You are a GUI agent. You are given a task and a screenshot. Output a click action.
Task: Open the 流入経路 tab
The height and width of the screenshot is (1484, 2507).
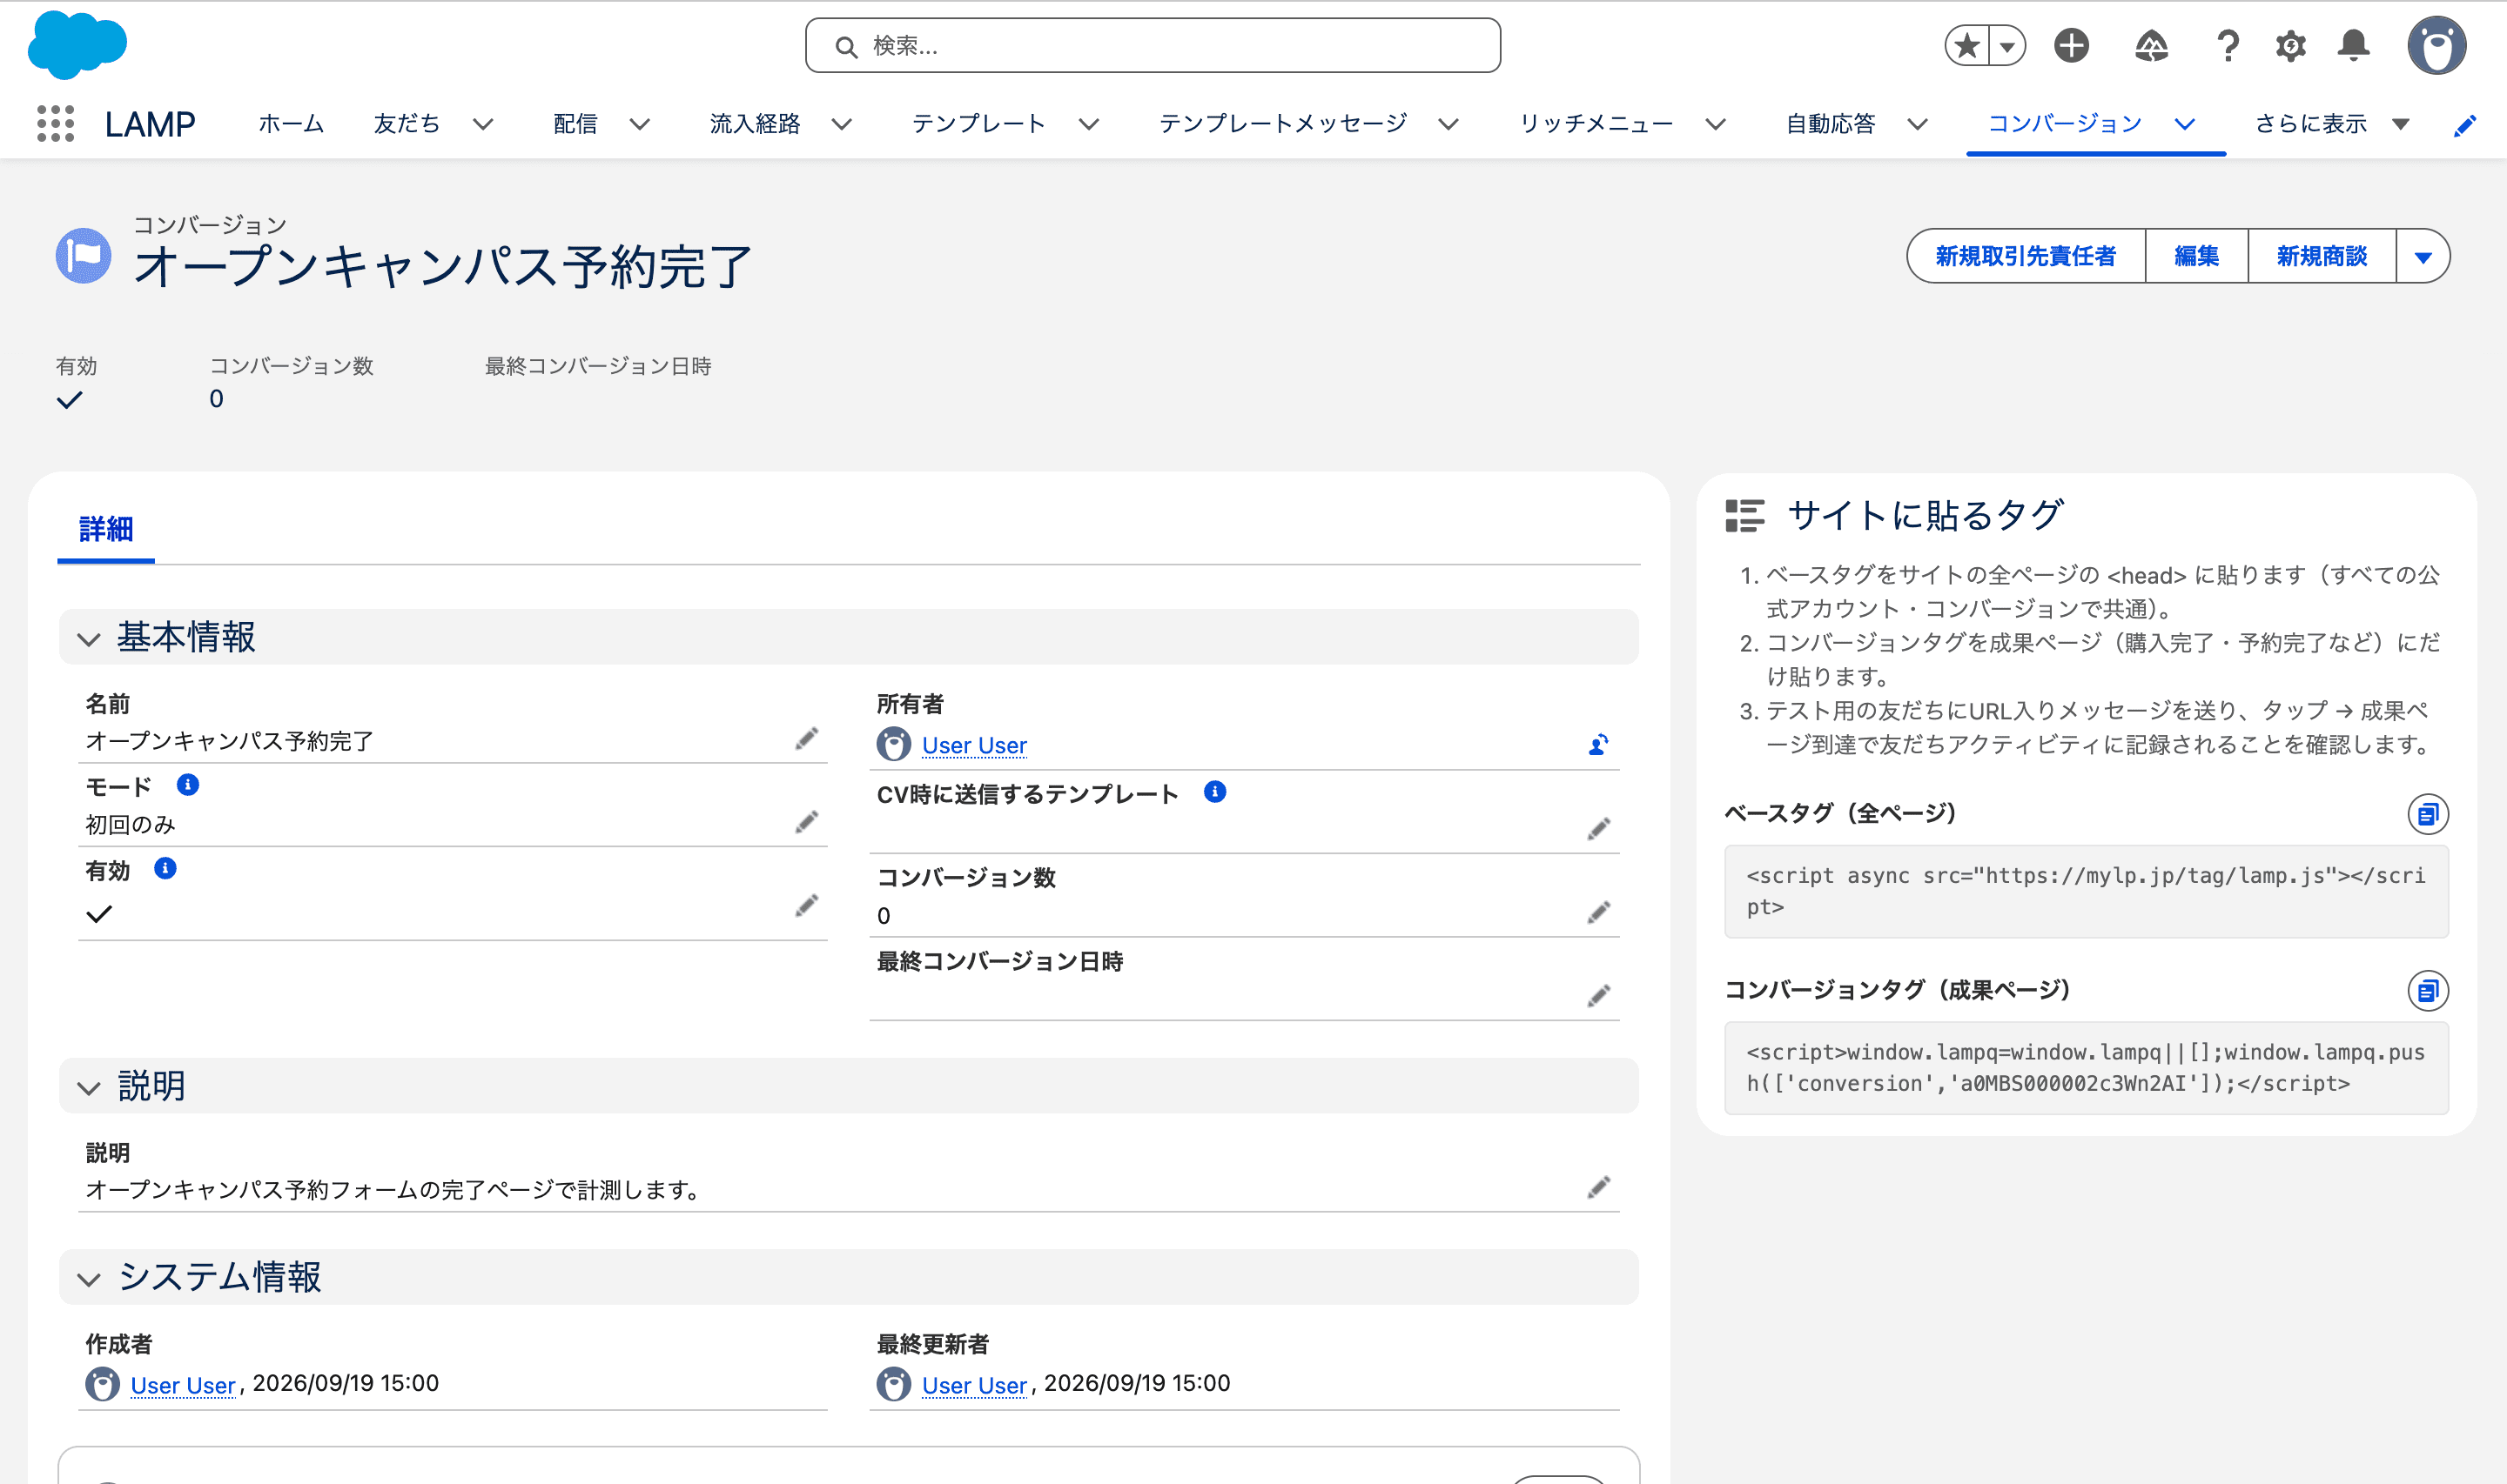(756, 124)
